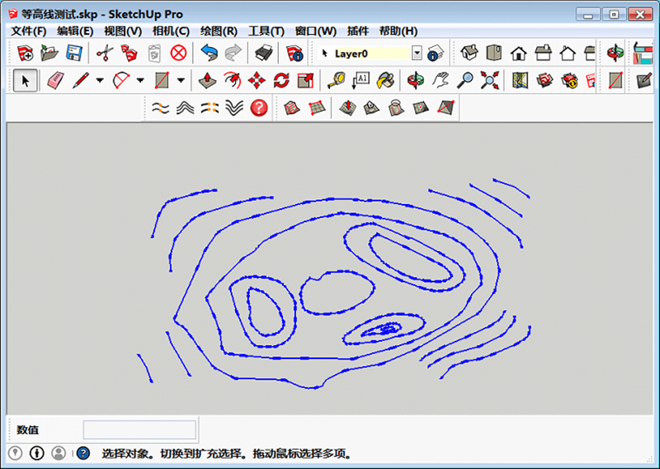
Task: Activate the Pan hand tool
Action: [x=441, y=80]
